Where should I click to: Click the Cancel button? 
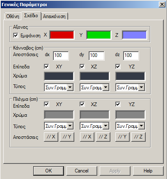(x=82, y=171)
